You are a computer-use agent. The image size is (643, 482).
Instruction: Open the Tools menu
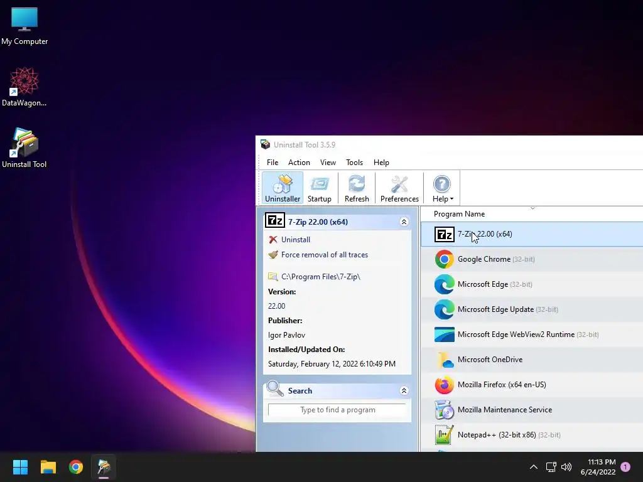pos(354,163)
